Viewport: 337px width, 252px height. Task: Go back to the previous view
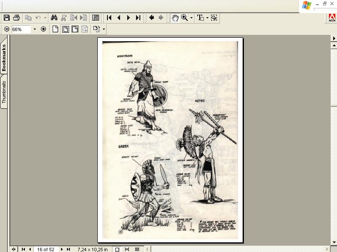[x=152, y=18]
